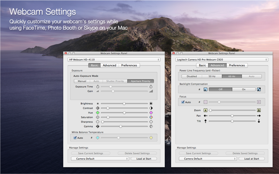The image size is (279, 174).
Task: Click the tilt down arrow icon
Action: [x=259, y=121]
